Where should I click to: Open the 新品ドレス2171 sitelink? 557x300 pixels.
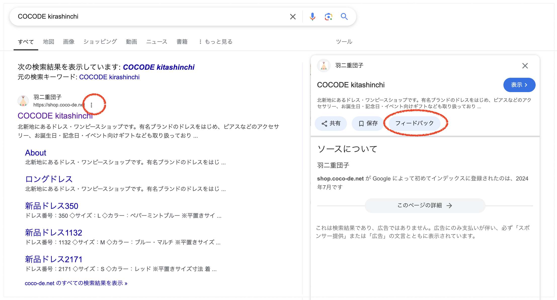tap(54, 259)
